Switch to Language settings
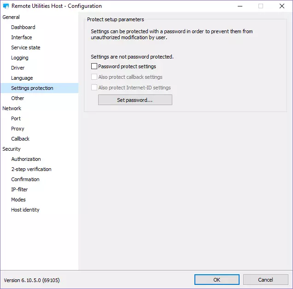293x289 pixels. tap(22, 78)
